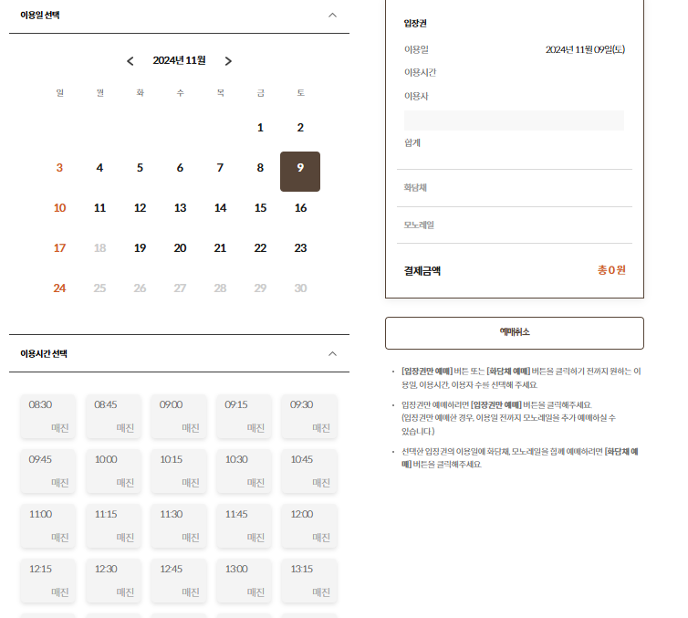Select the 11:00 time slot
This screenshot has height=618, width=688.
pyautogui.click(x=47, y=526)
